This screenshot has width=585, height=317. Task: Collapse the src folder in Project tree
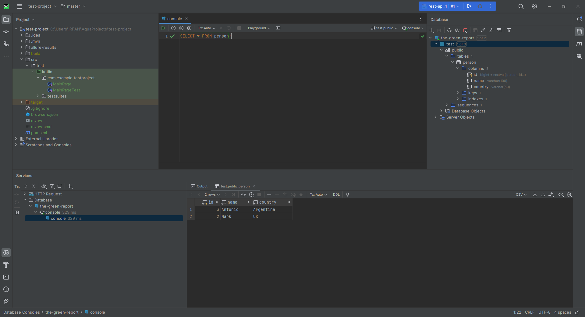click(x=22, y=59)
